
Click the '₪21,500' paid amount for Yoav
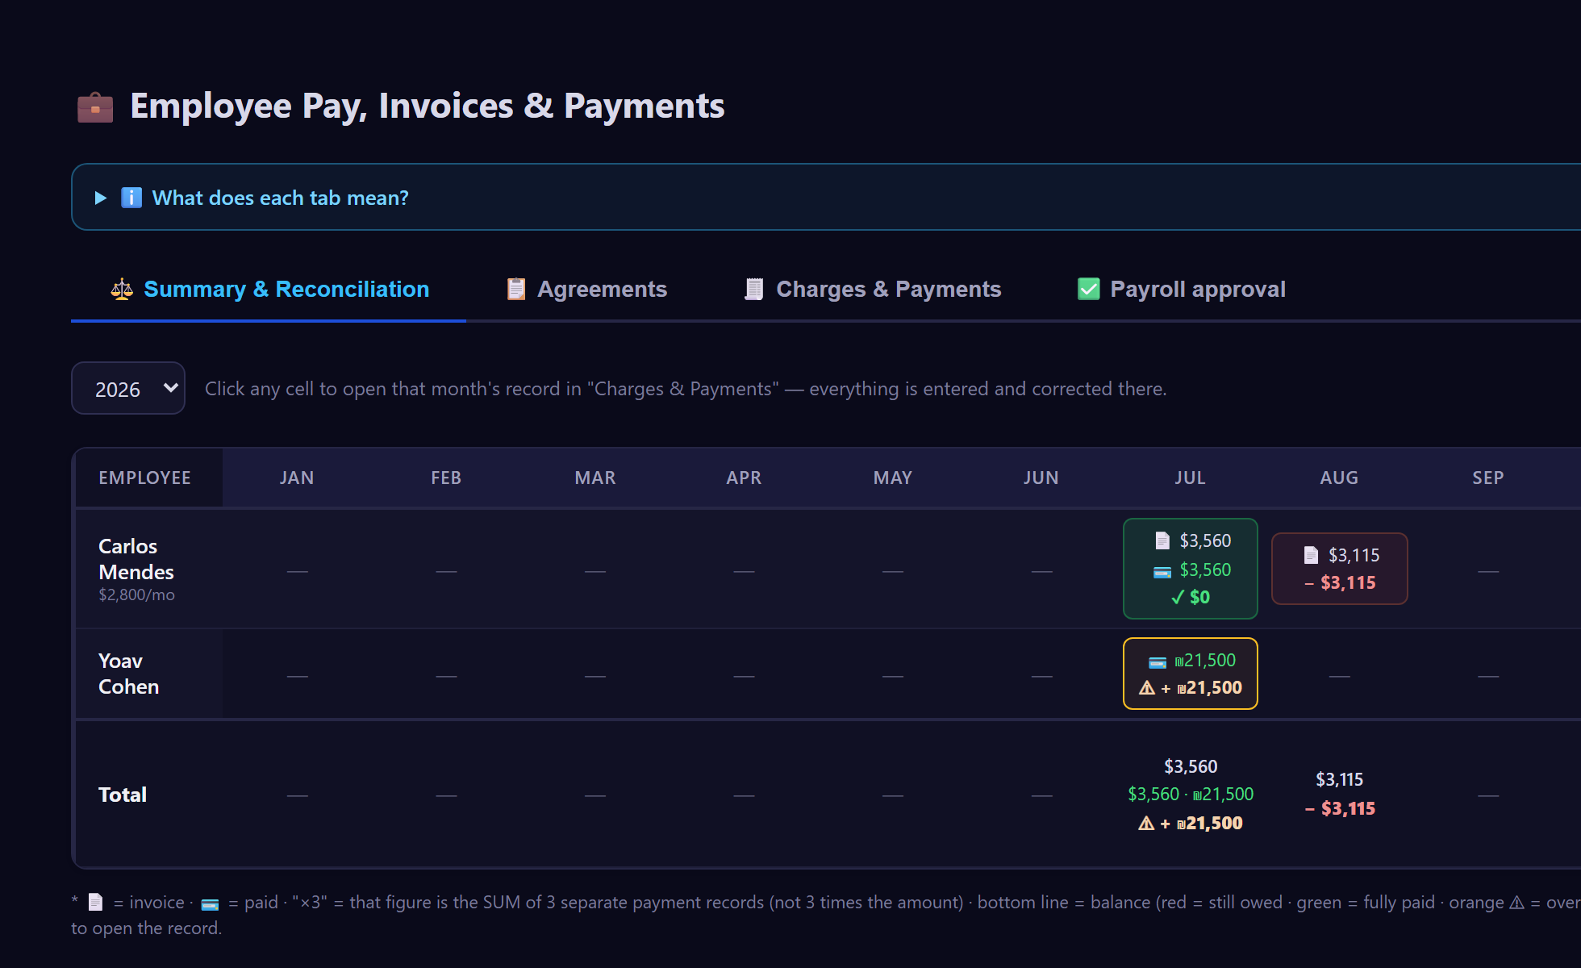tap(1205, 660)
